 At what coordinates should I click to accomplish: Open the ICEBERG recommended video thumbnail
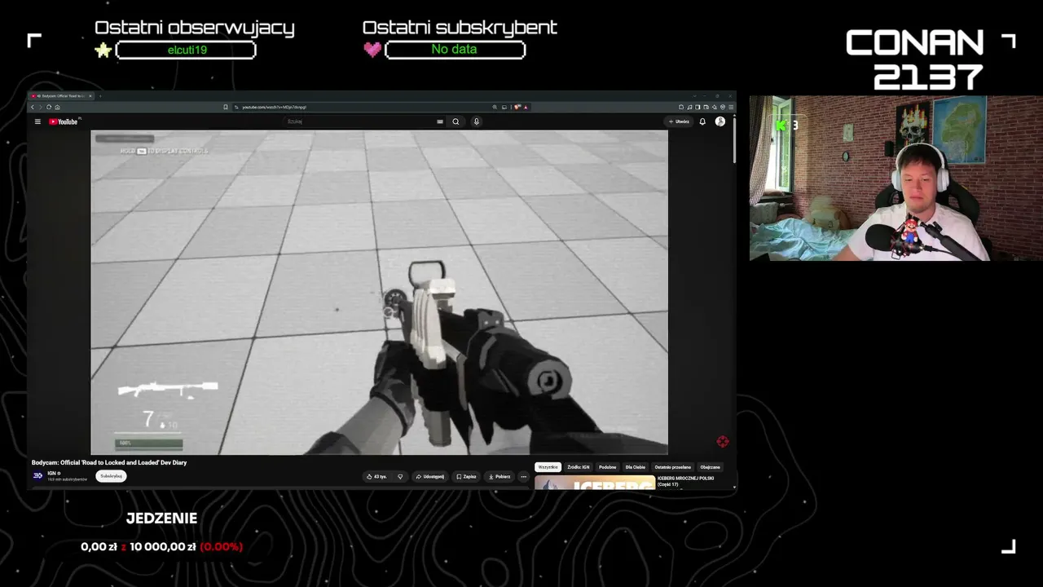(x=595, y=483)
